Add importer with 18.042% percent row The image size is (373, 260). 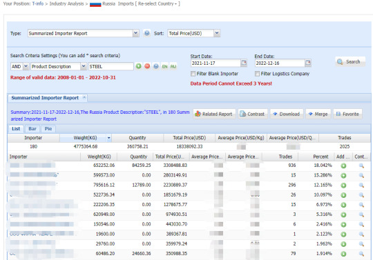(x=343, y=166)
